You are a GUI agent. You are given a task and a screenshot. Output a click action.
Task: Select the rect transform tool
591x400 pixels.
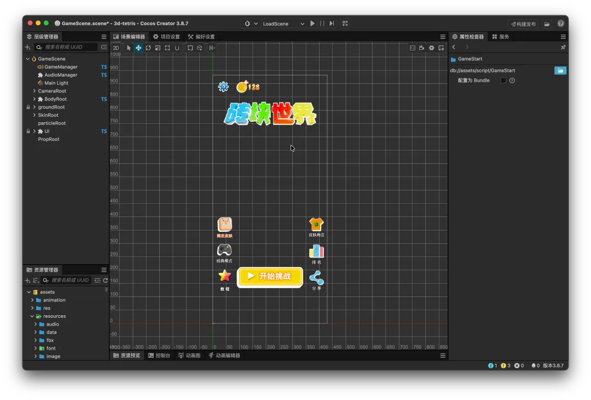[167, 48]
